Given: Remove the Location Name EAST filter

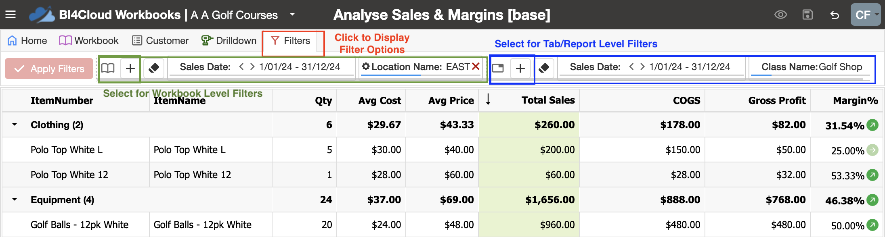Looking at the screenshot, I should point(476,67).
